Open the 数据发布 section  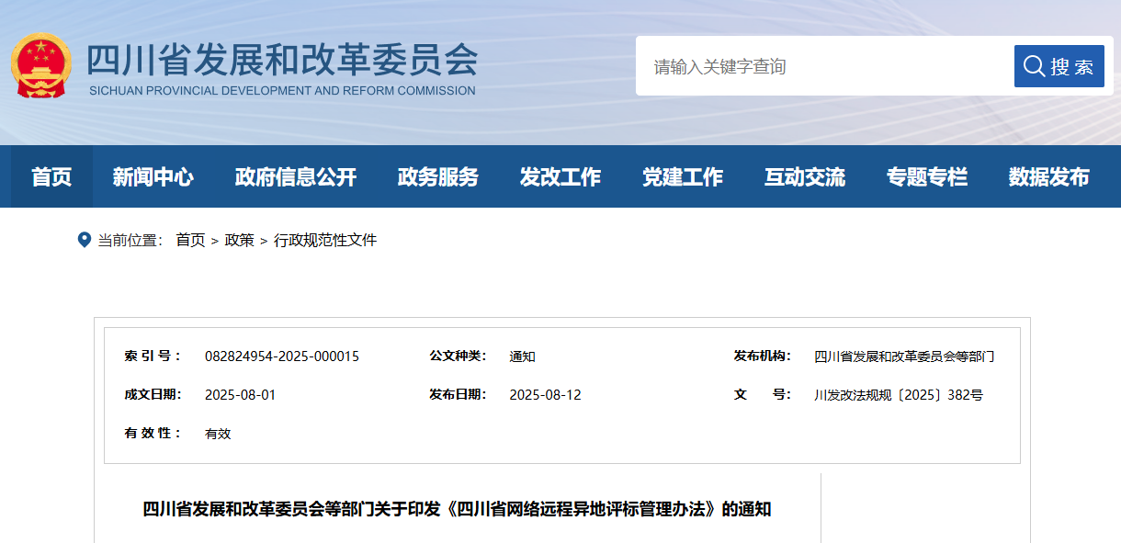click(1047, 176)
